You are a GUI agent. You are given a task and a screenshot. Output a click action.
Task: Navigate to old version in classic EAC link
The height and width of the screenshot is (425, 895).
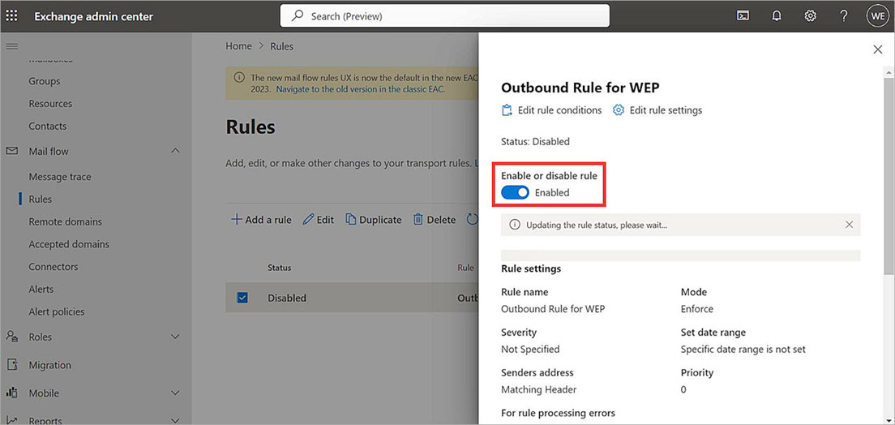pyautogui.click(x=360, y=89)
